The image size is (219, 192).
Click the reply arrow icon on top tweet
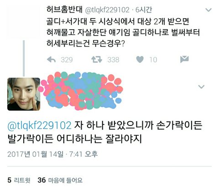[51, 59]
